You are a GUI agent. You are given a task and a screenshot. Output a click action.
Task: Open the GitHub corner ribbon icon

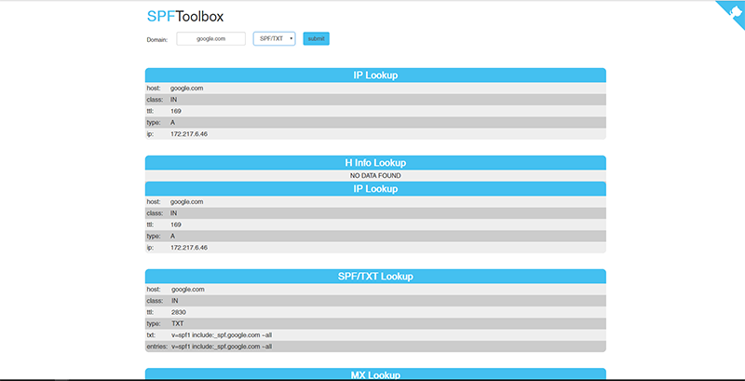pos(733,11)
